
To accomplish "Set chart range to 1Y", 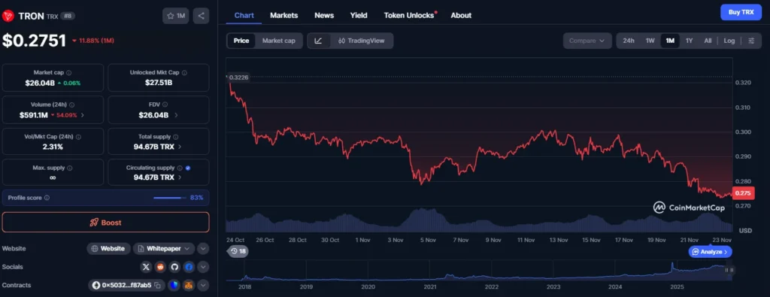I will click(689, 41).
